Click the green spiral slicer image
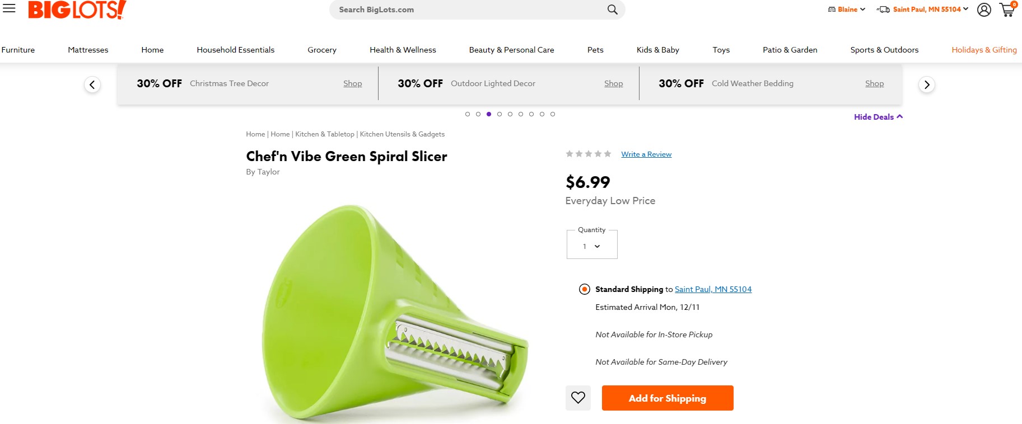1022x424 pixels. (x=392, y=313)
